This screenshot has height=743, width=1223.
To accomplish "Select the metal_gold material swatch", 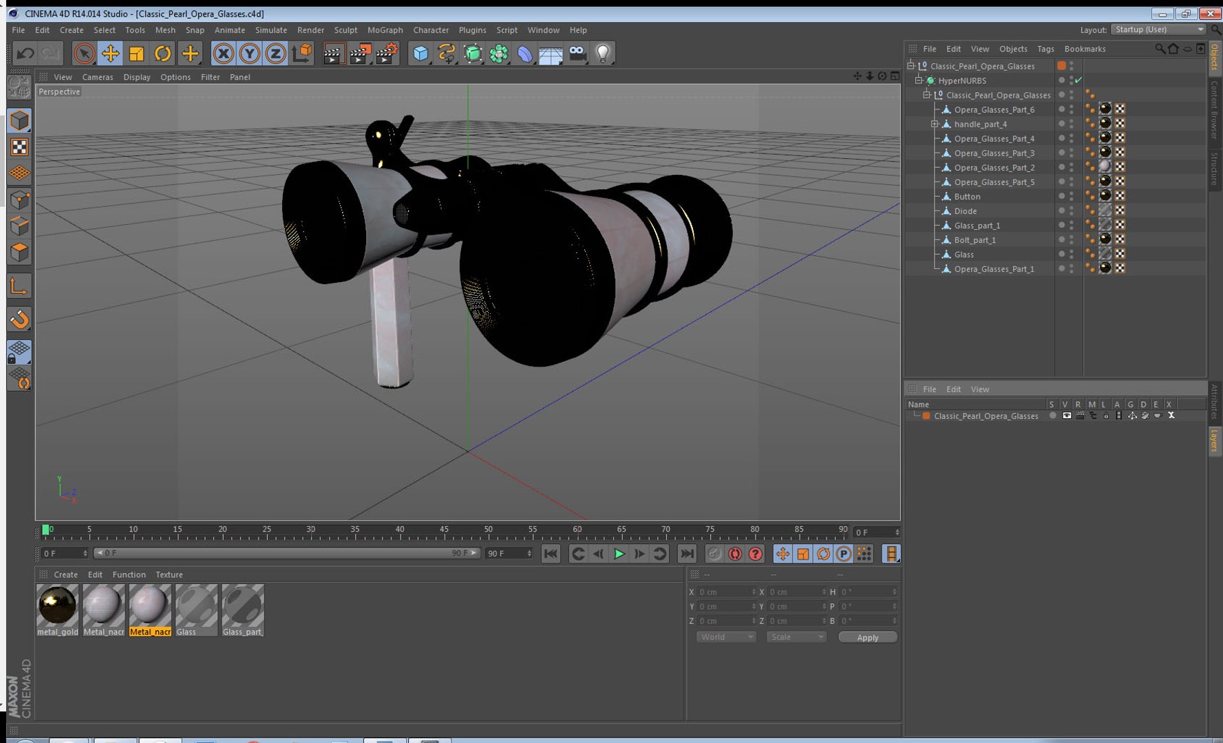I will coord(57,605).
